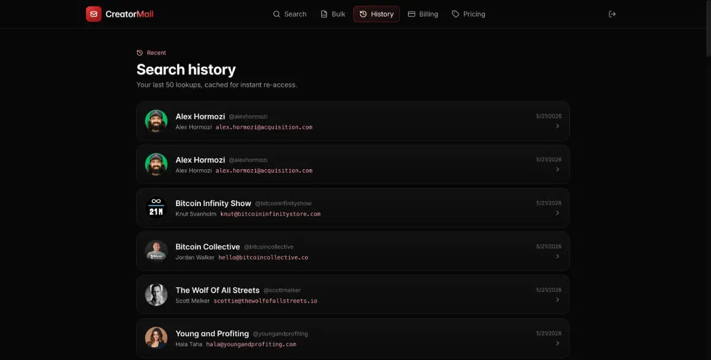Screen dimensions: 711x360
Task: Click the @bitcoininfinityshow handle
Action: 283,204
